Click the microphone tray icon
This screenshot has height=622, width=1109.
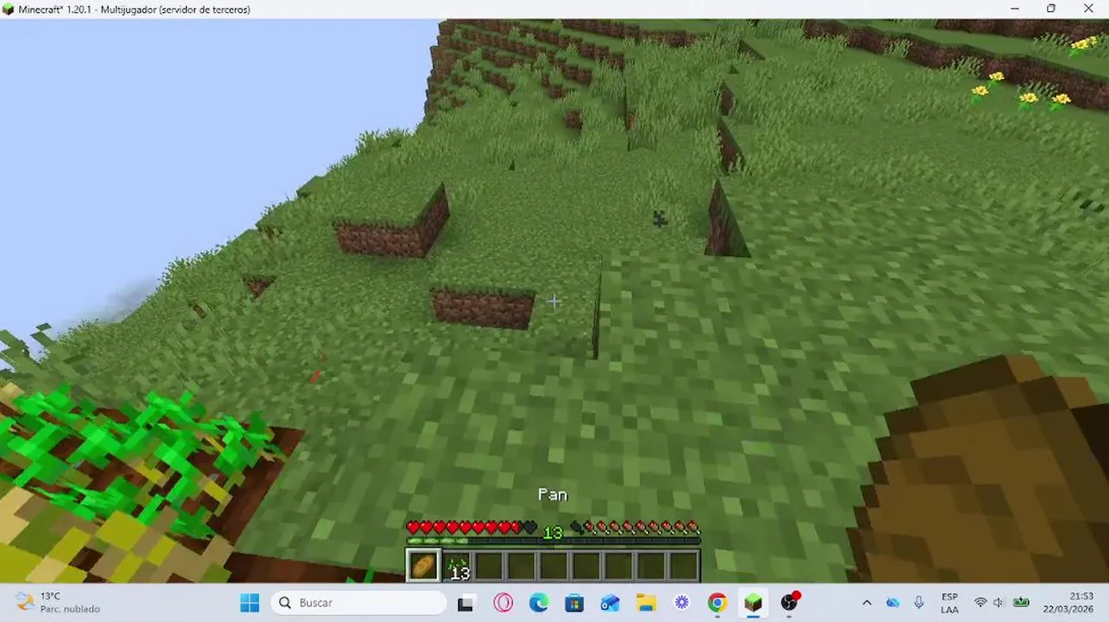pos(919,603)
